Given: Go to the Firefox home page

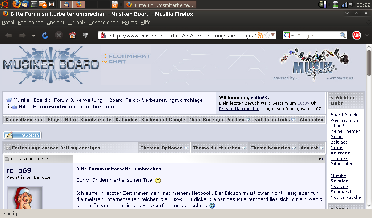Looking at the screenshot, I should coord(72,35).
